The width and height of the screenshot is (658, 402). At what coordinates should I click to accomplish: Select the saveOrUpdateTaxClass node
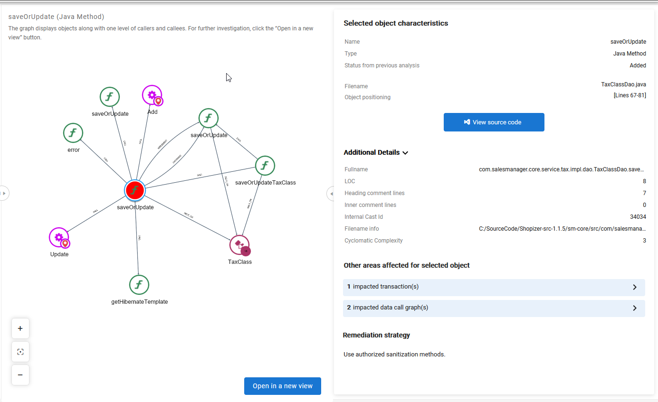(x=265, y=166)
